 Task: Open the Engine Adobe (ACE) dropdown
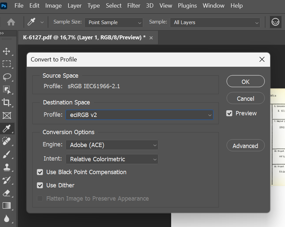point(112,145)
